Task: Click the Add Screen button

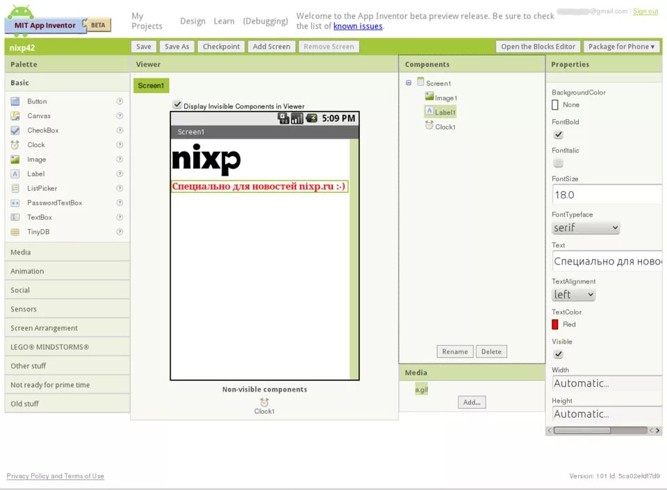Action: 272,47
